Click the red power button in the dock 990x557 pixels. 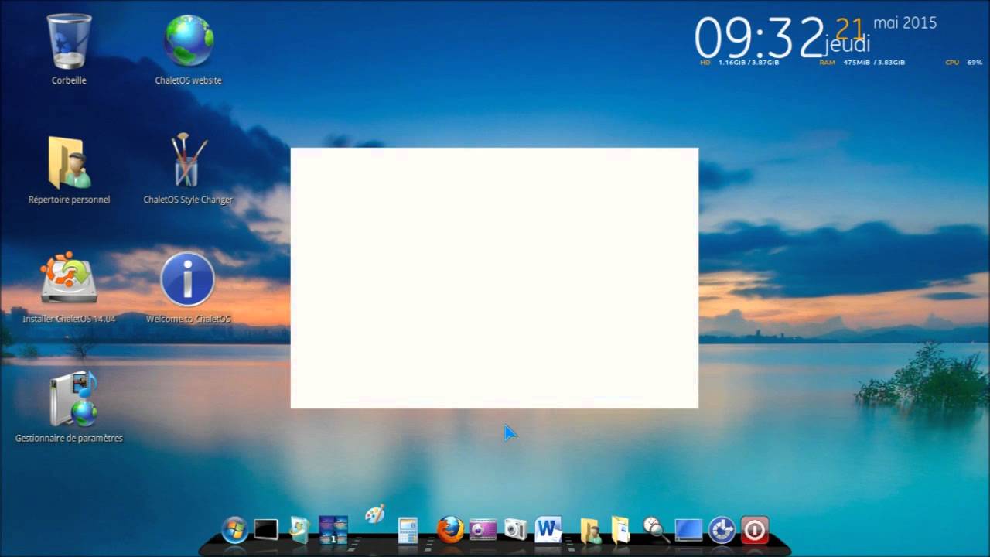click(755, 530)
